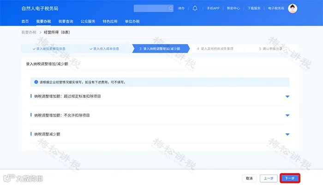Viewport: 323px width, 185px height.
Task: Click 纳税调整增加额：超过规定标准扣除项目 heading
Action: point(67,96)
